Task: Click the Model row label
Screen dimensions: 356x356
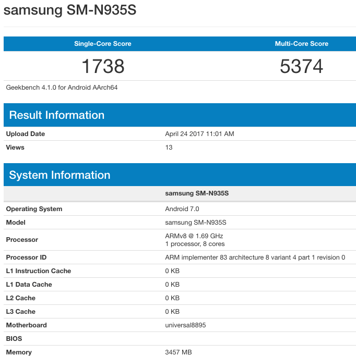Action: point(16,222)
